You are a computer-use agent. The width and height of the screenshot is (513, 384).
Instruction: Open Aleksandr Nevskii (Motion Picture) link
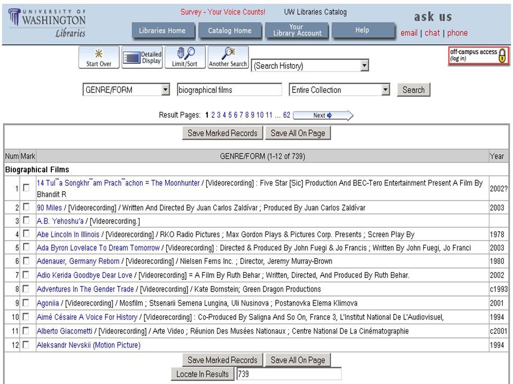click(x=89, y=345)
